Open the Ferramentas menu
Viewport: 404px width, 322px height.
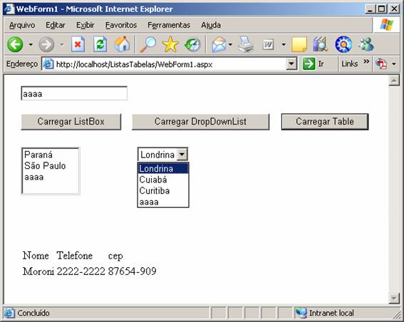(169, 25)
